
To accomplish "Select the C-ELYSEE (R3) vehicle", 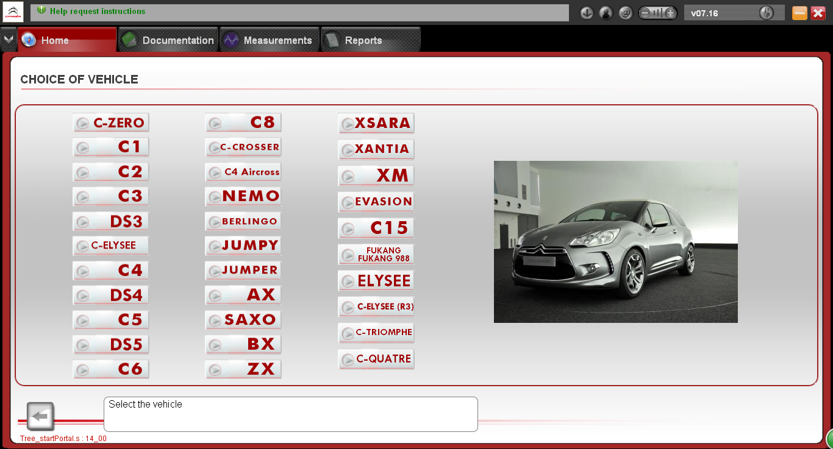I will tap(376, 307).
